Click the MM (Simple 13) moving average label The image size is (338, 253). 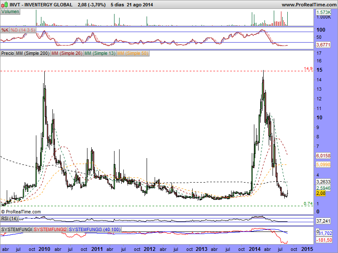pyautogui.click(x=100, y=53)
